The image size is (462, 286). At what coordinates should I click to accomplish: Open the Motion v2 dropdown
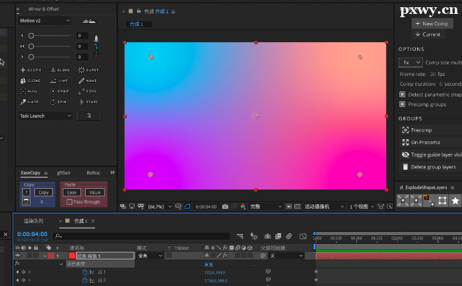pyautogui.click(x=45, y=20)
